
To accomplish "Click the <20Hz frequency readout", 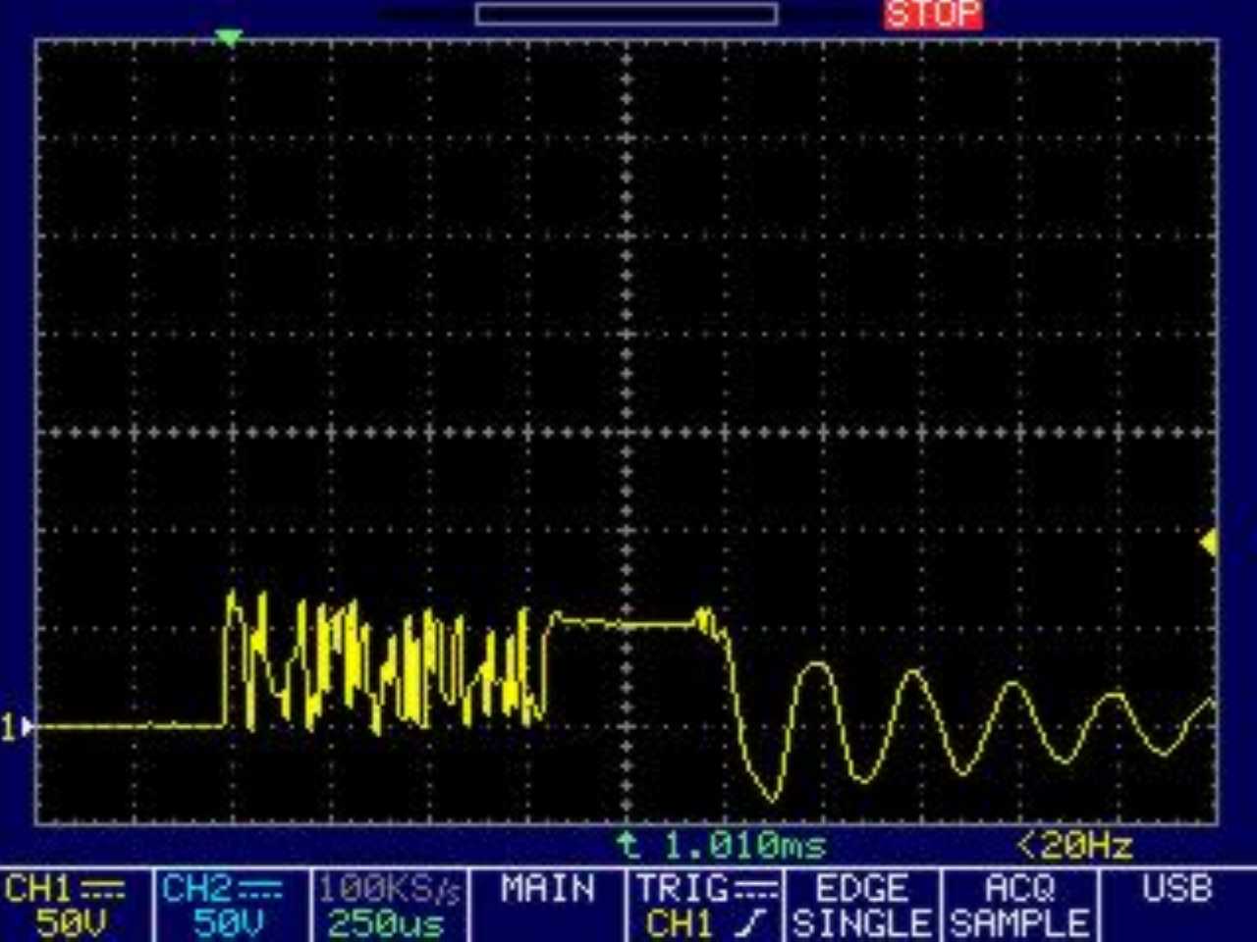I will (x=1074, y=845).
